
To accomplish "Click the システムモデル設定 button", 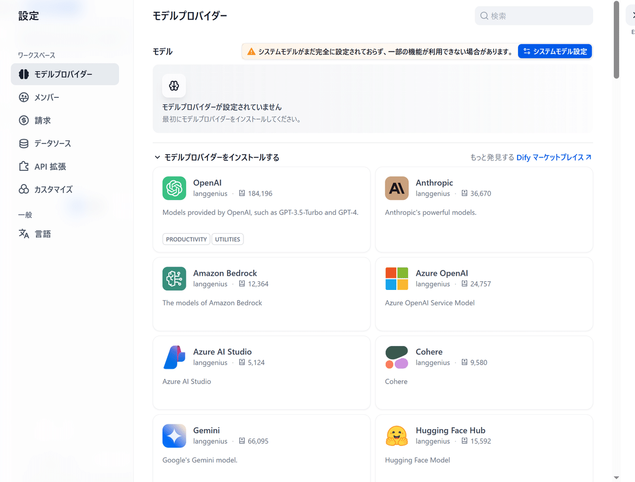I will point(555,51).
